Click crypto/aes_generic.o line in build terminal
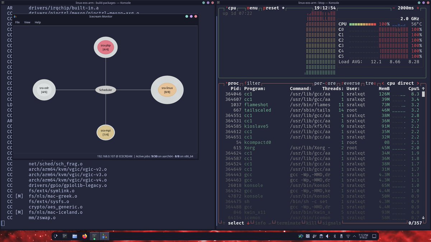 [56, 207]
